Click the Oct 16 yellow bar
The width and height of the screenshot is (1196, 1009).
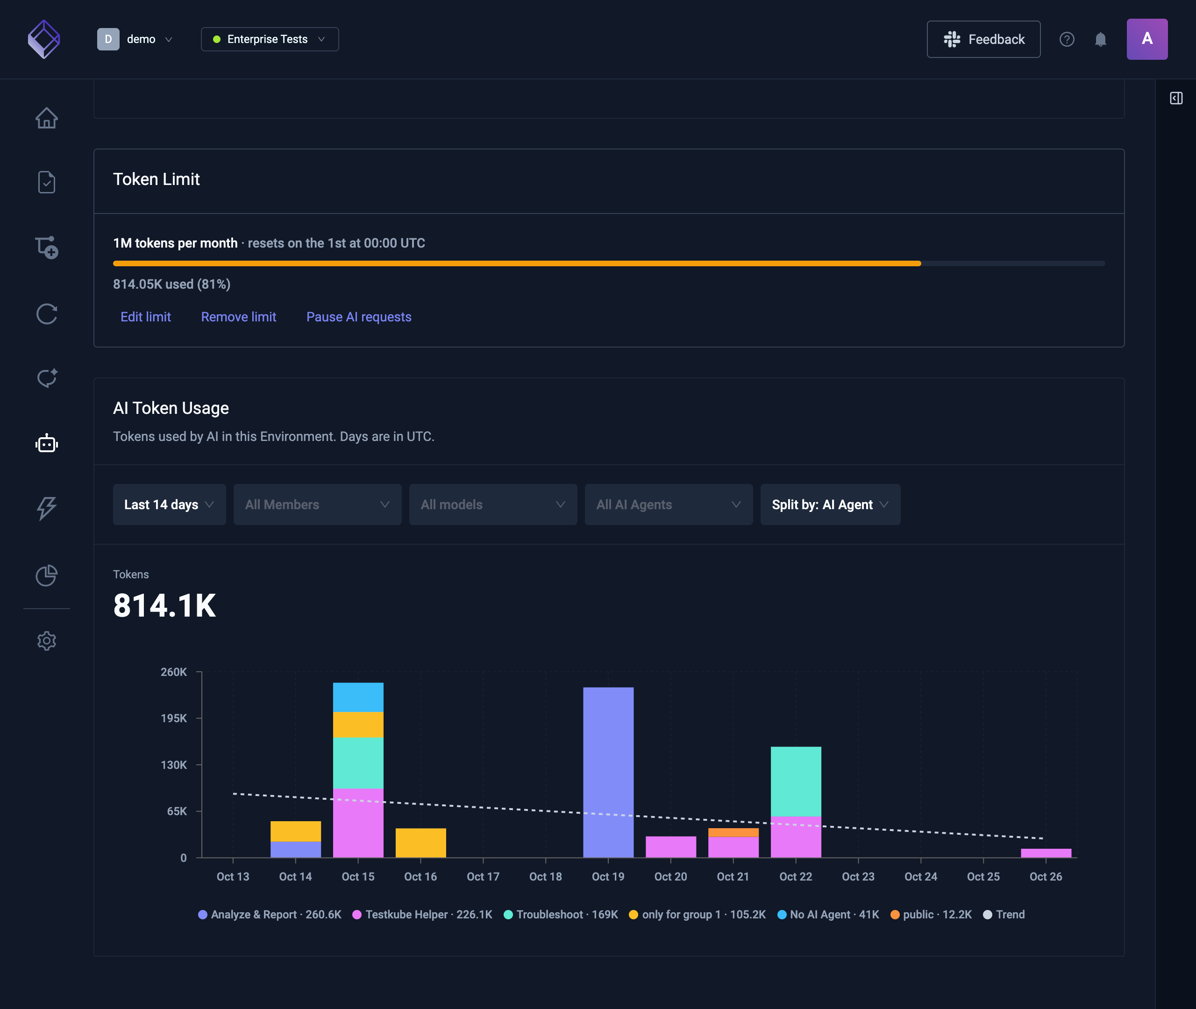(x=420, y=843)
